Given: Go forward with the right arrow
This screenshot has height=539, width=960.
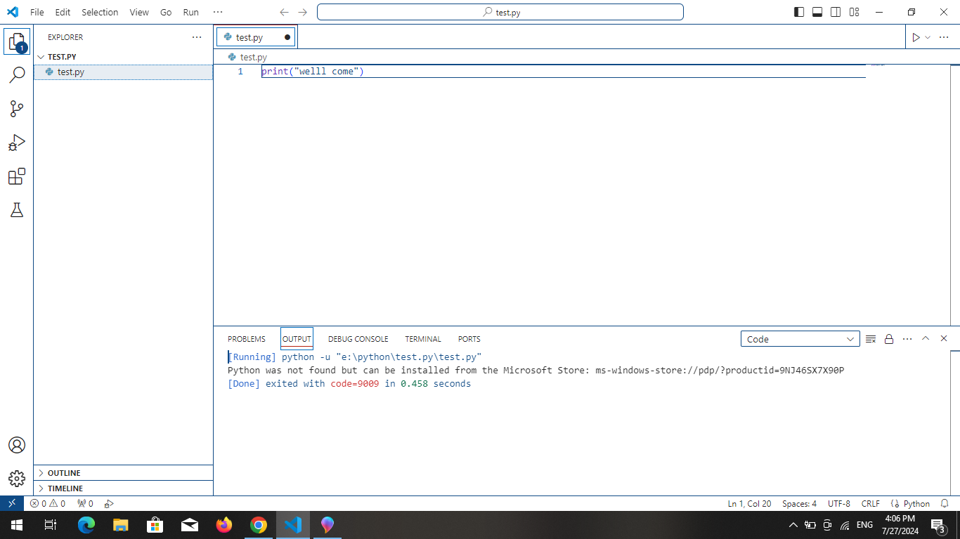Looking at the screenshot, I should pyautogui.click(x=303, y=12).
